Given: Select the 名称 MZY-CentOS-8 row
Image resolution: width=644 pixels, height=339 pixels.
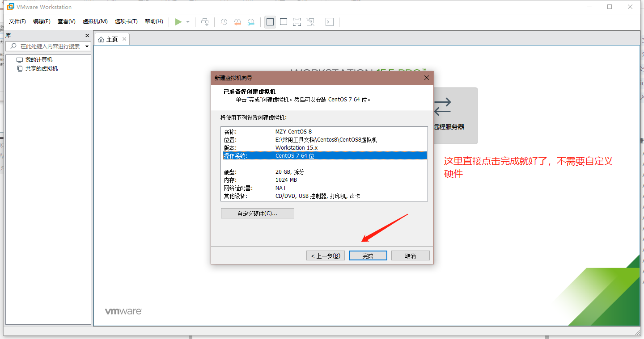Looking at the screenshot, I should 324,132.
